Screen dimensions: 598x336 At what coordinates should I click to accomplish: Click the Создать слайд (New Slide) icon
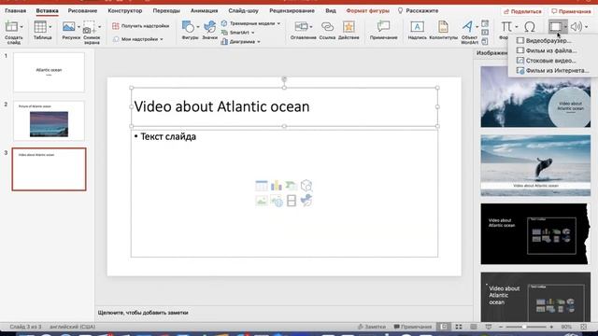(11, 27)
